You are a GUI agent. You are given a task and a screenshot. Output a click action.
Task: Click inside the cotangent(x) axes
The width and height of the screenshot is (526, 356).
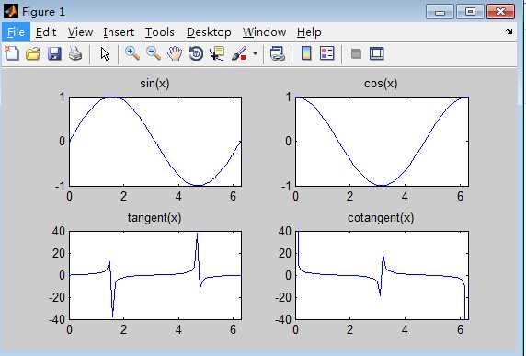click(x=383, y=275)
